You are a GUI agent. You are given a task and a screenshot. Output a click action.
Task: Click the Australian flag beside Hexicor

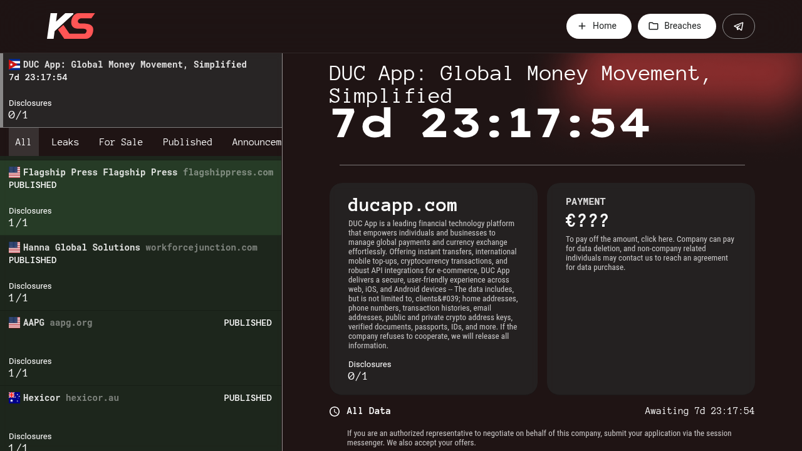point(14,398)
